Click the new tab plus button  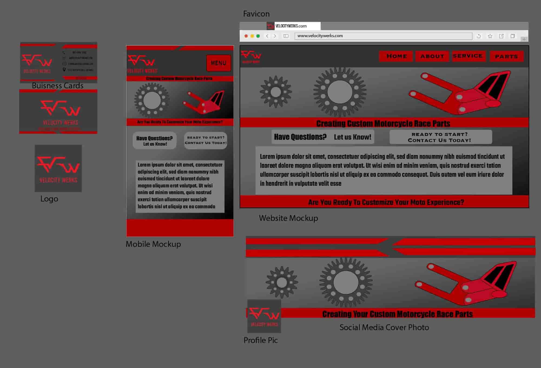(x=524, y=39)
